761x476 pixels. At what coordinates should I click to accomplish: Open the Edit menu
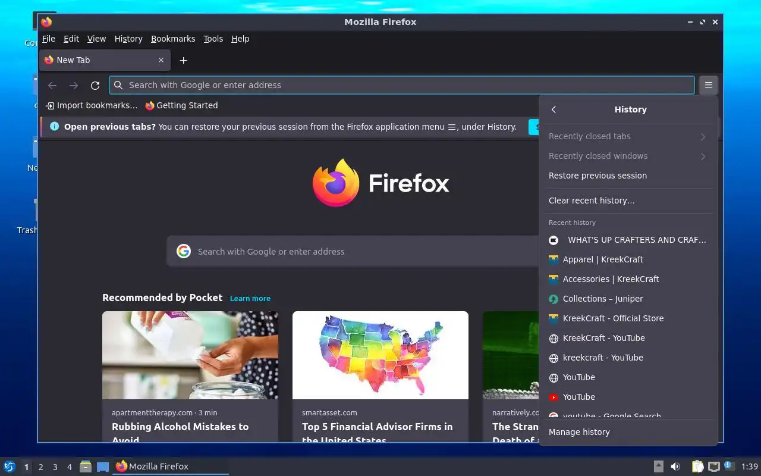pos(71,39)
